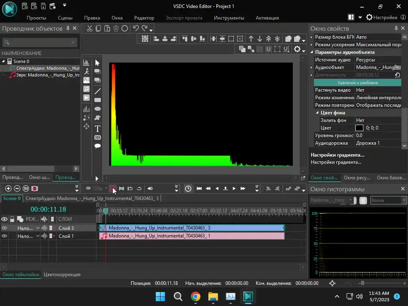Select the Rectangle shape tool
The height and width of the screenshot is (306, 408).
pos(98,100)
